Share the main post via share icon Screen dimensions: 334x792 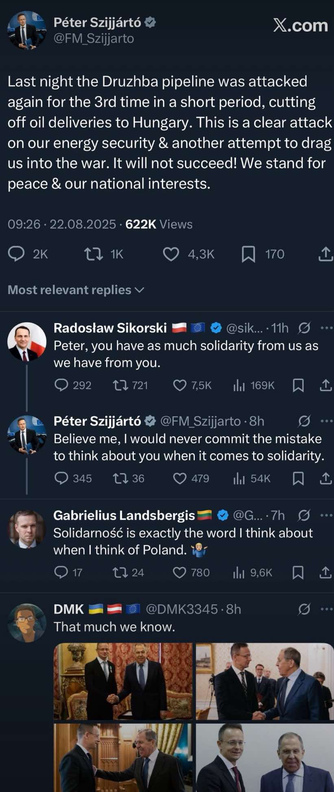[325, 254]
